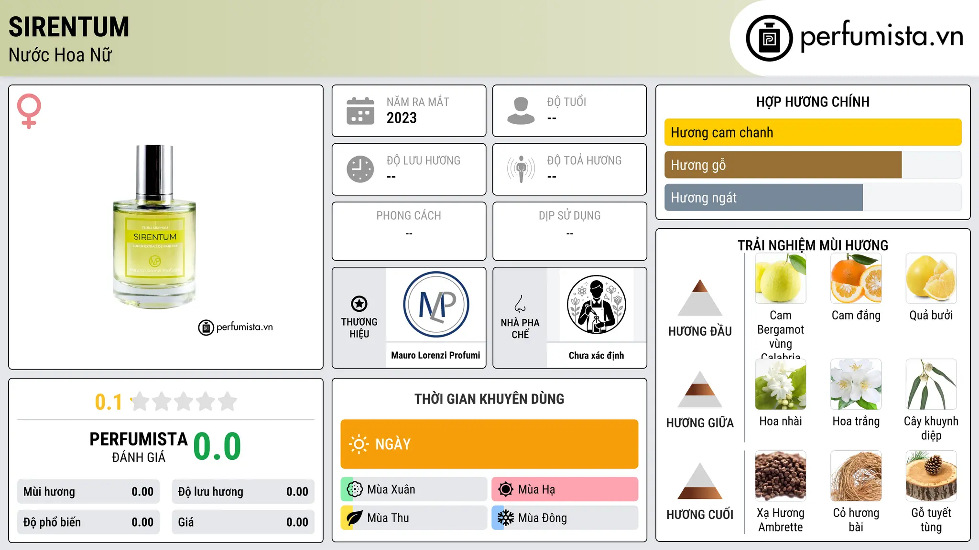Screen dimensions: 979x550
Task: Click the leaf icon for Mùa Thu
Action: point(355,518)
